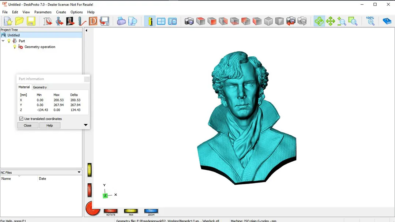Print using the printer icon

[x=121, y=21]
